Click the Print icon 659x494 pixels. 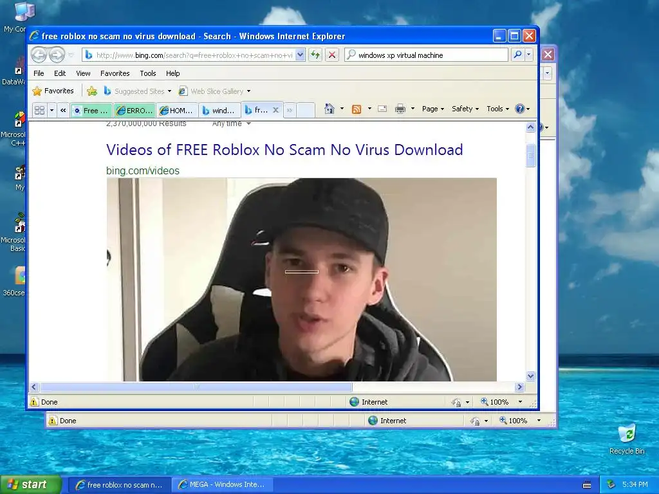tap(400, 109)
